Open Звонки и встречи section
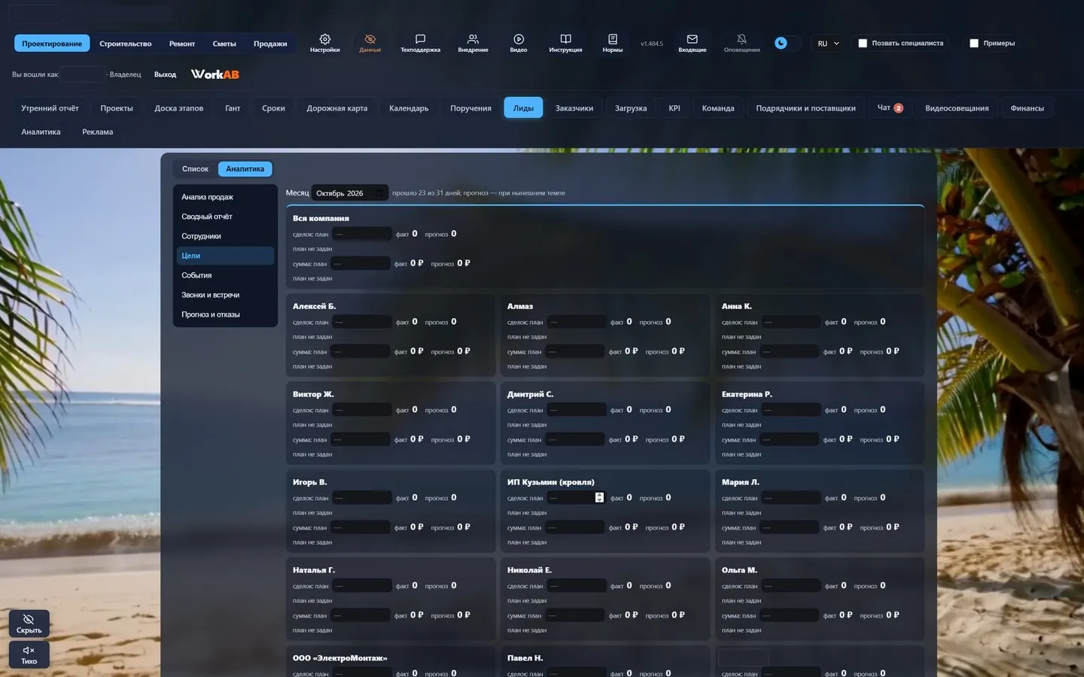The height and width of the screenshot is (677, 1084). click(x=225, y=295)
